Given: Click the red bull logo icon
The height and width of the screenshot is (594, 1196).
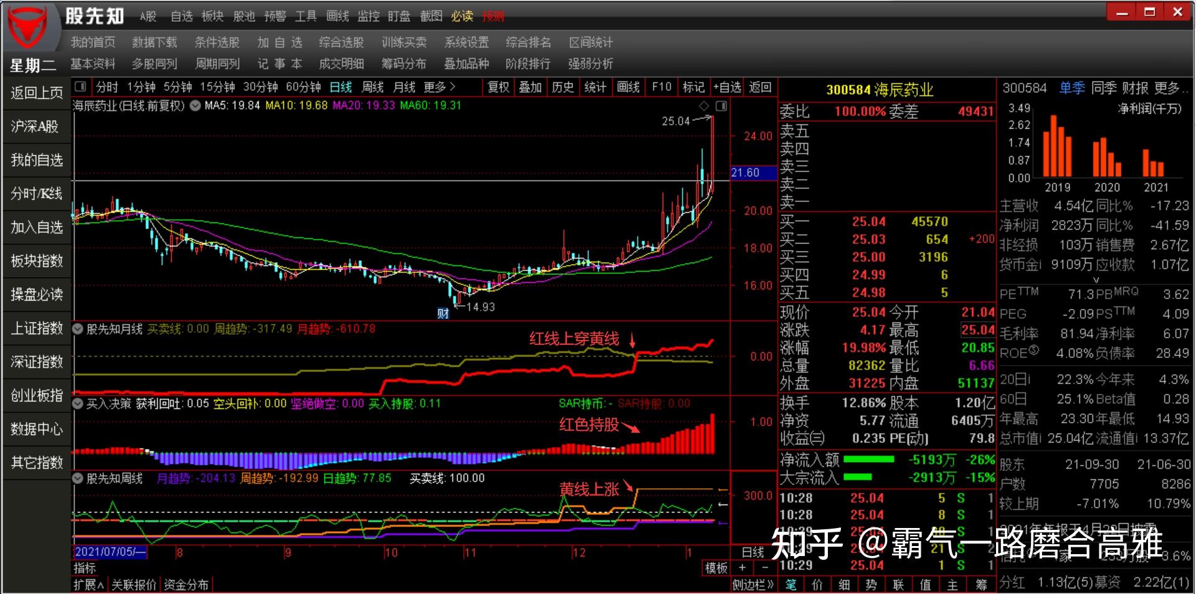Looking at the screenshot, I should click(x=28, y=27).
